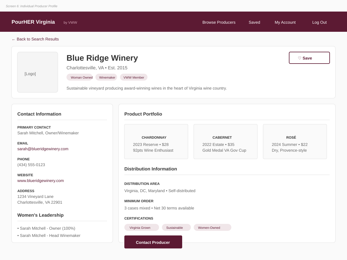Click the Contact Information heading
This screenshot has height=260, width=347.
39,114
